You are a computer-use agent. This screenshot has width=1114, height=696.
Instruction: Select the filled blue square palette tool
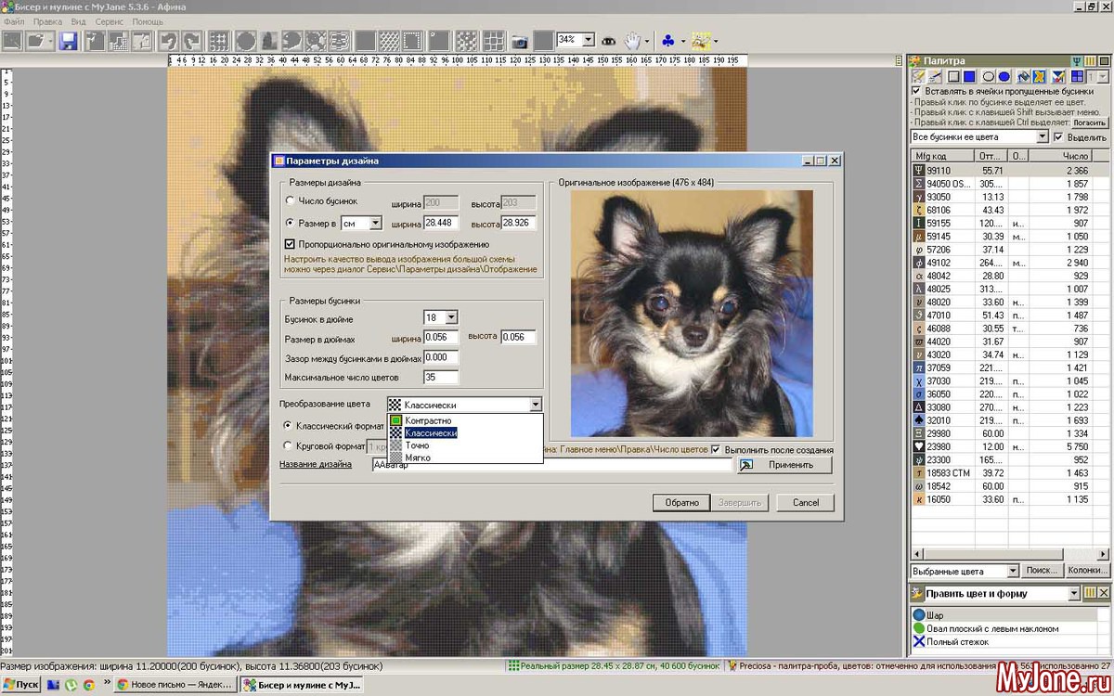pos(969,77)
